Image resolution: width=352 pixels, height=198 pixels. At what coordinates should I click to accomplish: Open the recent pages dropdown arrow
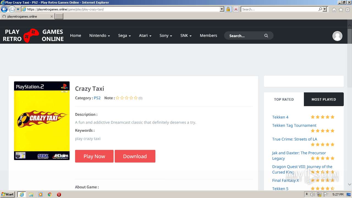point(18,9)
